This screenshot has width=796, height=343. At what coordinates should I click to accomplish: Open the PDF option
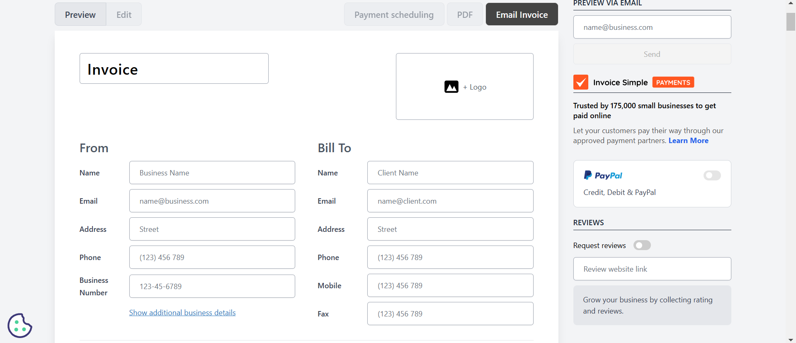click(x=465, y=15)
